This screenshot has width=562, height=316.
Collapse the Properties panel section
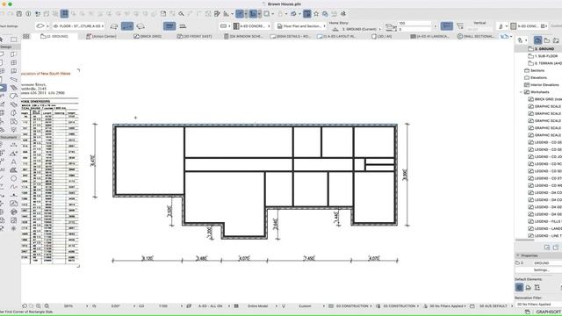click(x=518, y=255)
